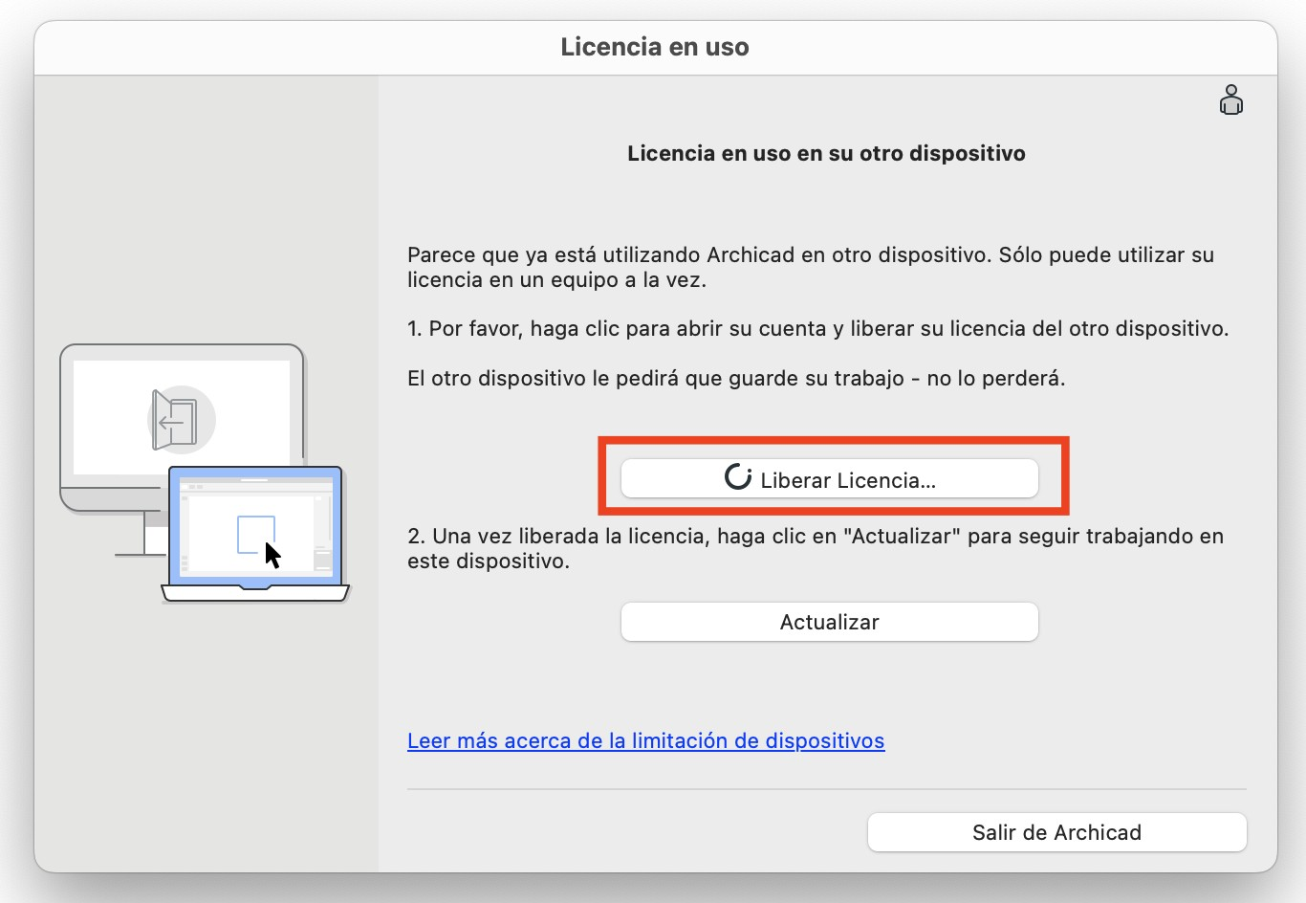The width and height of the screenshot is (1306, 903).
Task: Click step 2 text Una vez liberada la licencia
Action: (815, 548)
